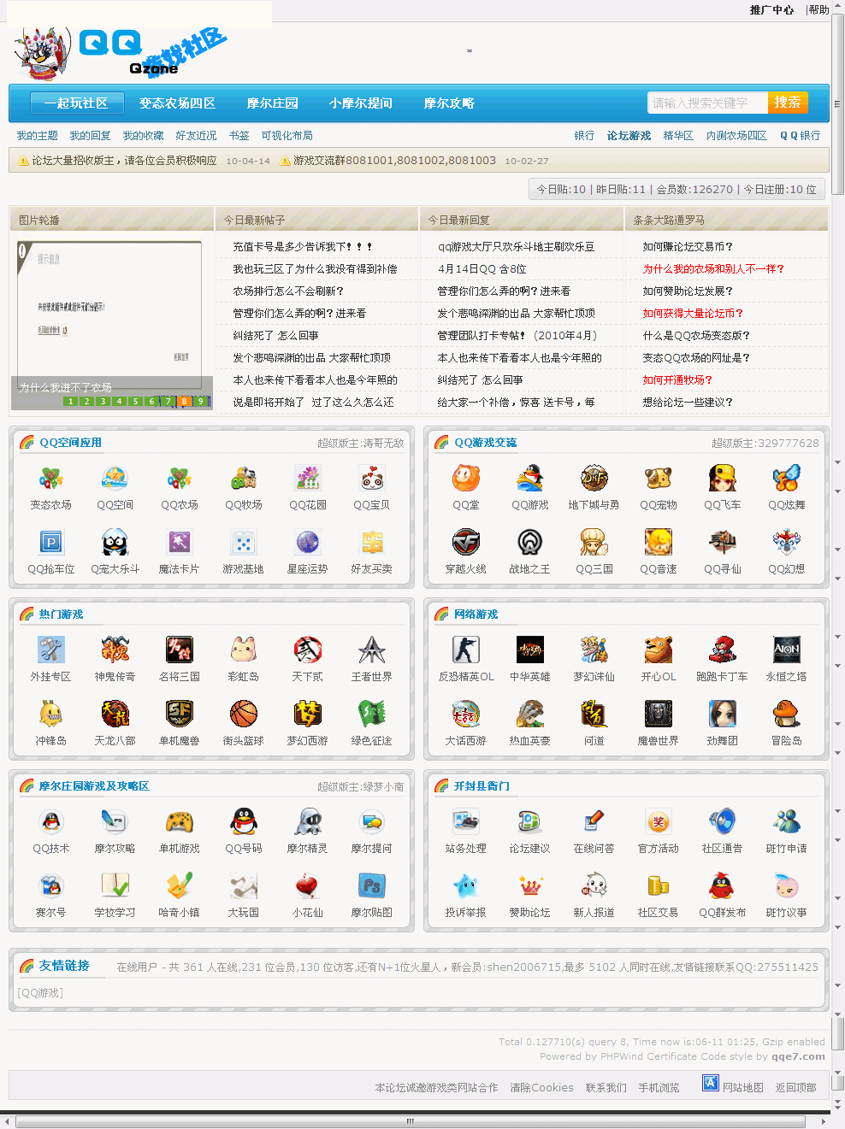Screen dimensions: 845x1129
Task: Open the 永恒之塔 AION icon
Action: [x=786, y=650]
